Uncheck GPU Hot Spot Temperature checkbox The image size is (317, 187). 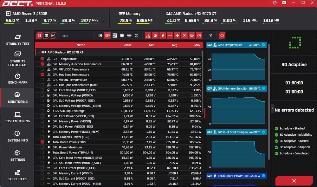click(x=42, y=74)
